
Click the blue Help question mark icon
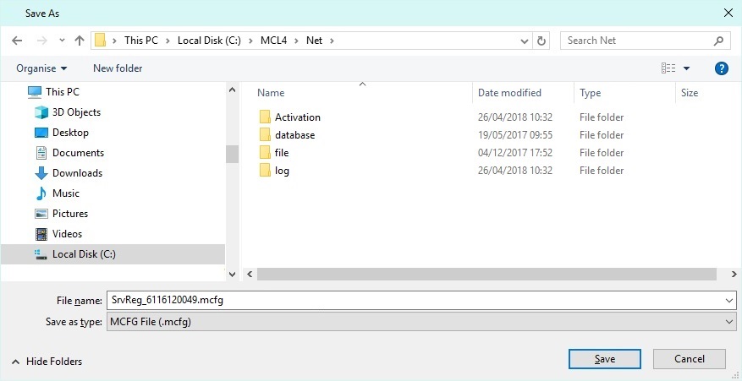[722, 68]
